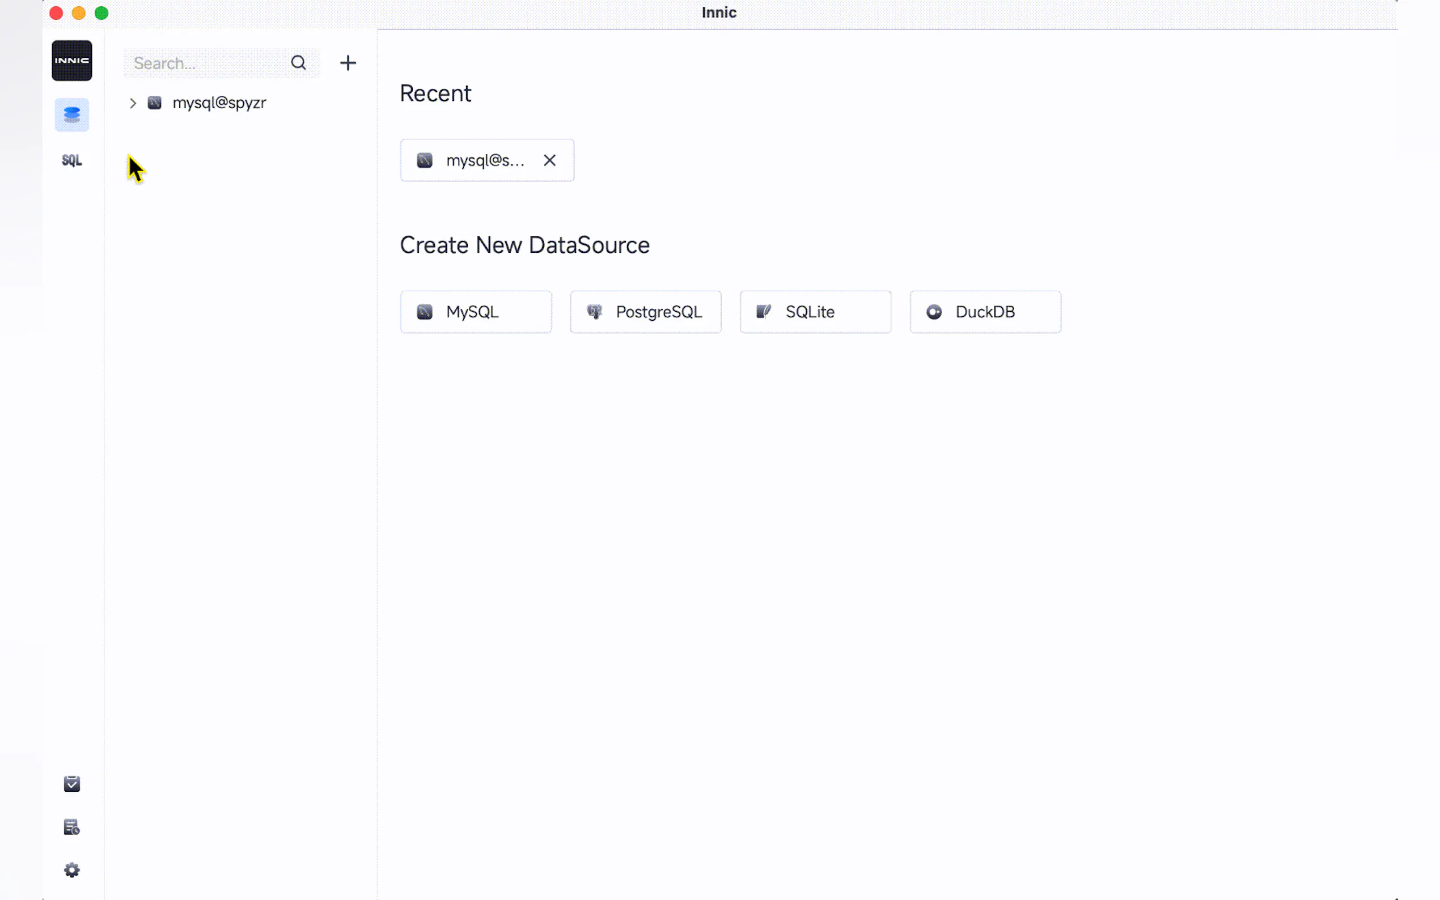Click the search magnifier icon
1440x900 pixels.
[298, 63]
